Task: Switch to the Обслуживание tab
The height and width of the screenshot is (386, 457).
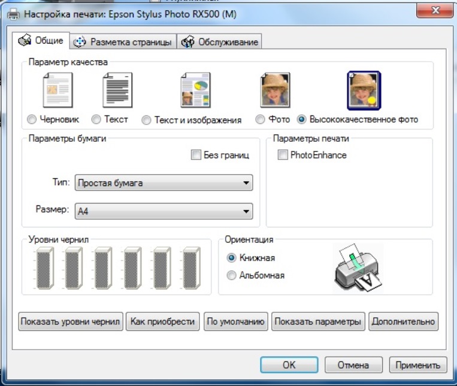Action: (219, 42)
